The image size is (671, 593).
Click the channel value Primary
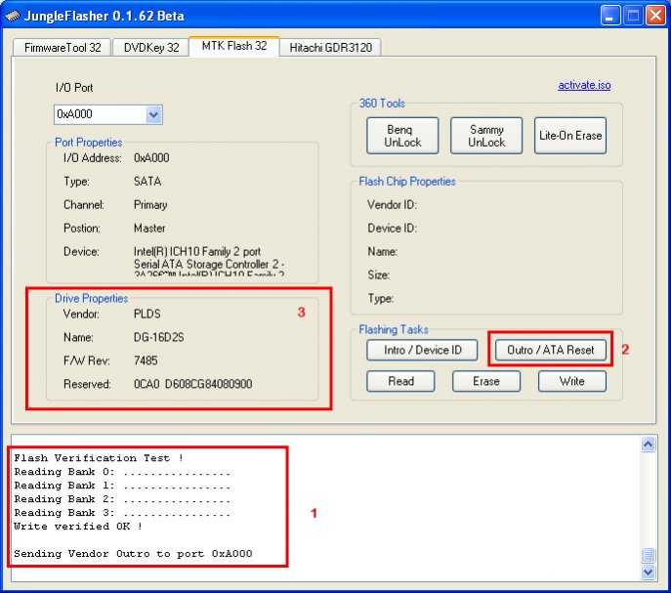point(150,204)
